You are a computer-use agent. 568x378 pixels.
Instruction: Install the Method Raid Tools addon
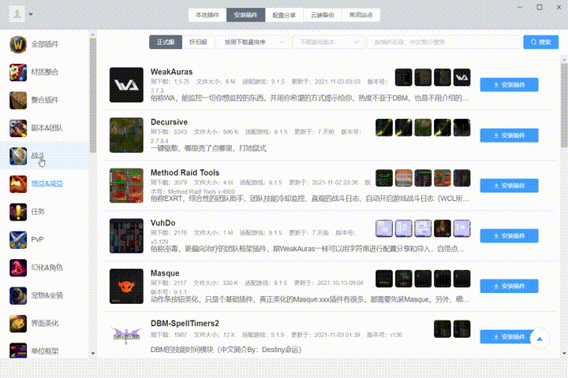pyautogui.click(x=509, y=186)
